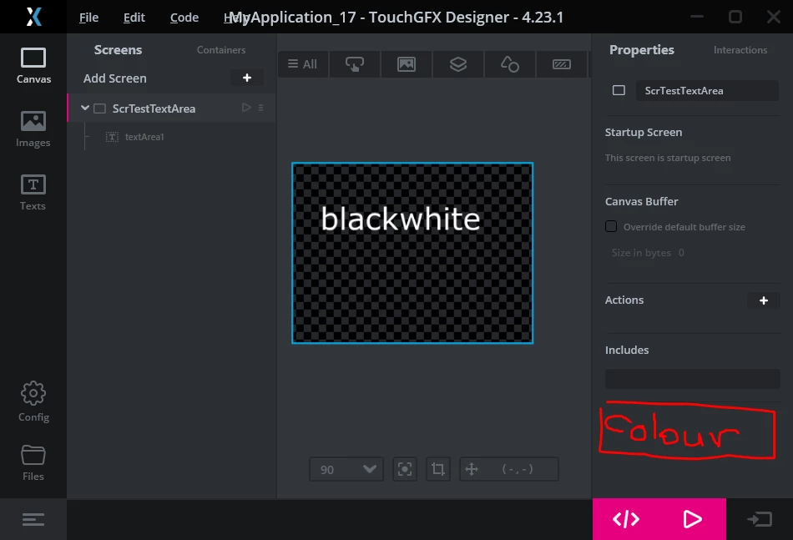793x540 pixels.
Task: Switch to the Containers tab
Action: 221,49
